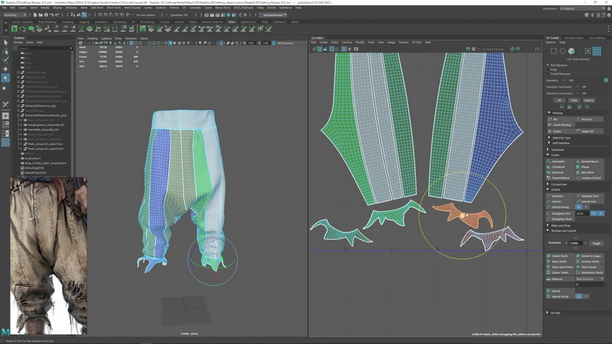Screen dimensions: 612x344
Task: Click the UV edge diamond selection icon
Action: tap(562, 51)
